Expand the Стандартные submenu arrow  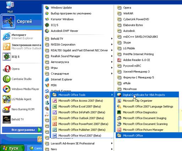click(112, 74)
